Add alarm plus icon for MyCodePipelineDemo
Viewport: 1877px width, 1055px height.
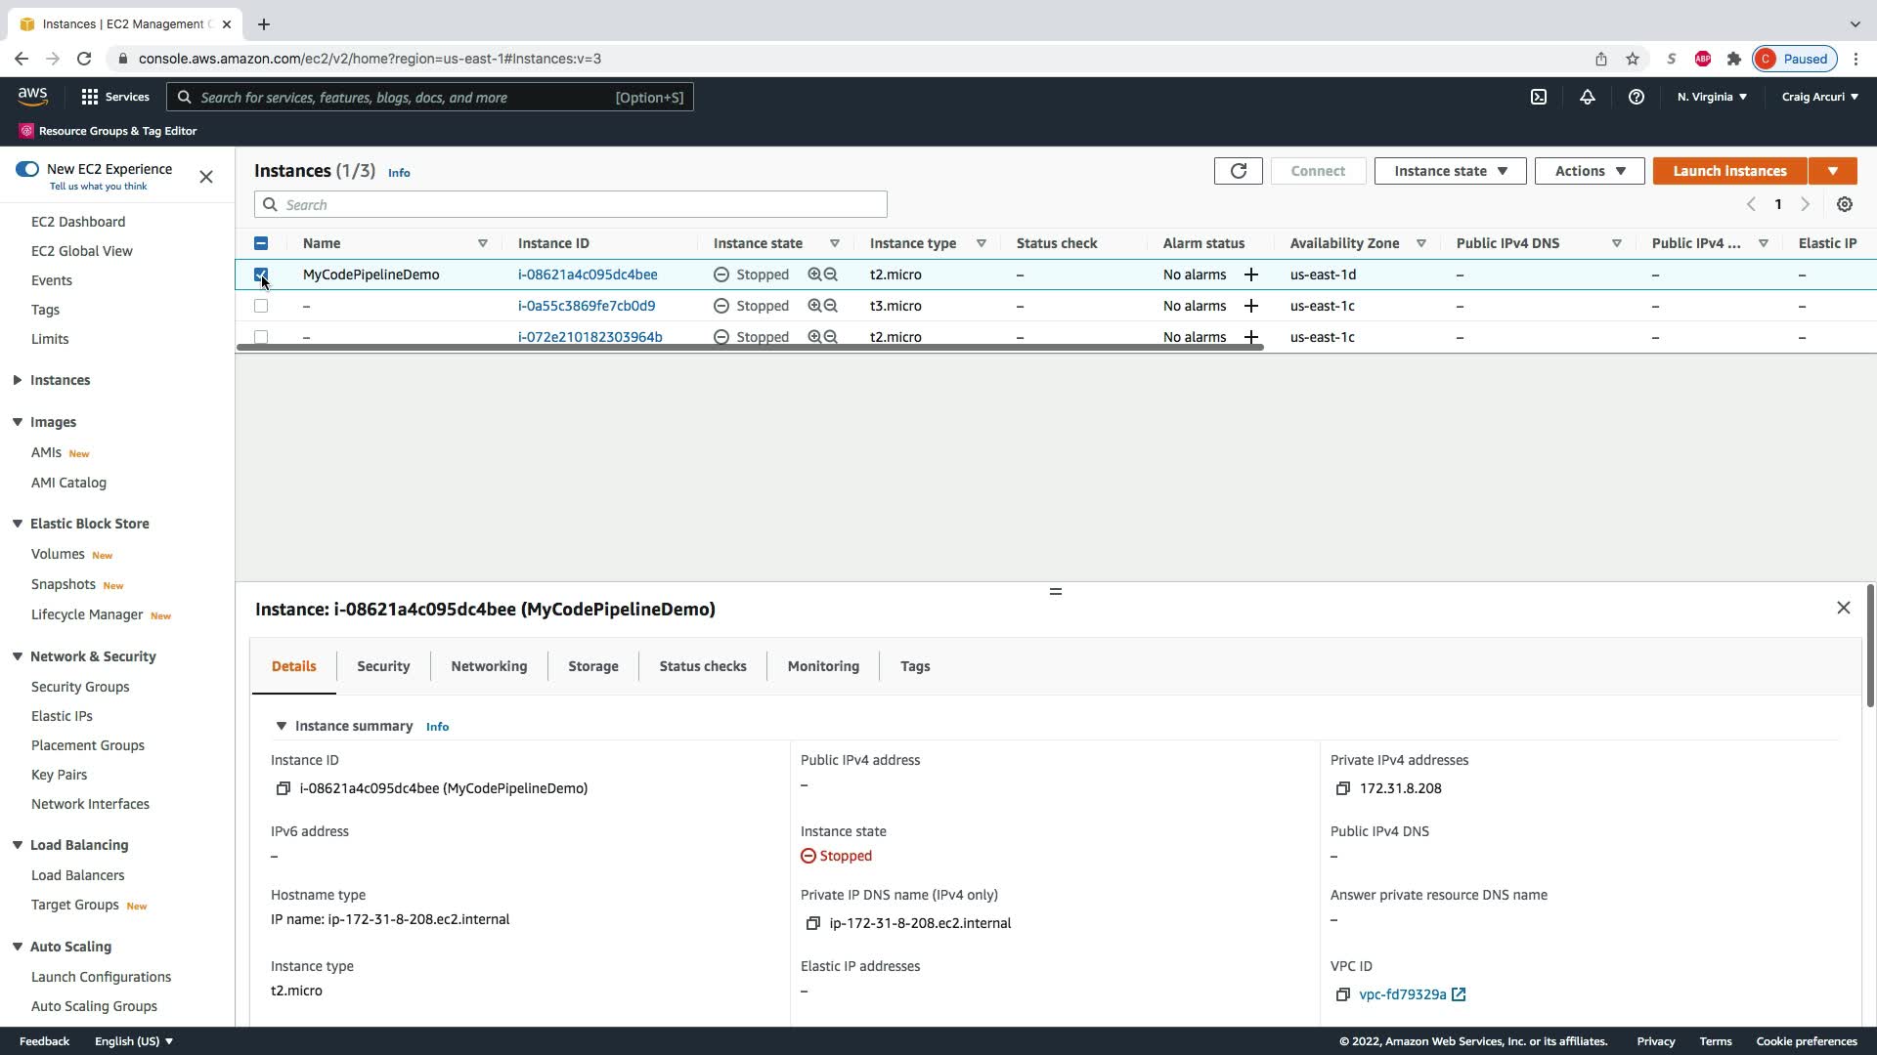1250,274
